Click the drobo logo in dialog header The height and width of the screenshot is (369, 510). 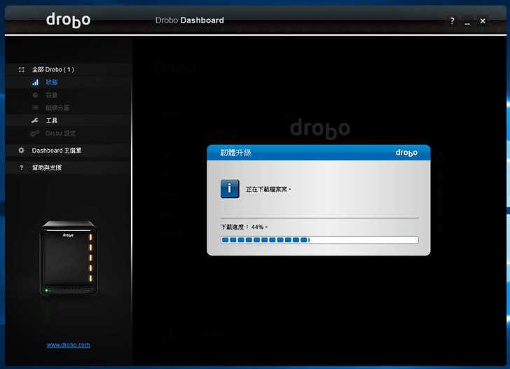pyautogui.click(x=406, y=153)
